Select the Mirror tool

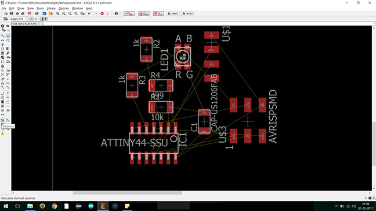3,40
